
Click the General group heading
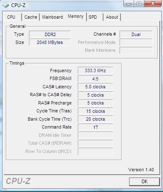[x=17, y=26]
